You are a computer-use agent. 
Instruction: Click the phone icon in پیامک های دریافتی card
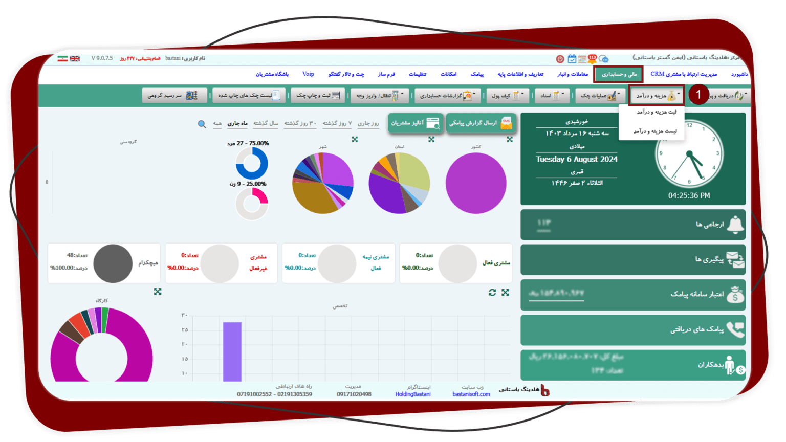pyautogui.click(x=735, y=330)
